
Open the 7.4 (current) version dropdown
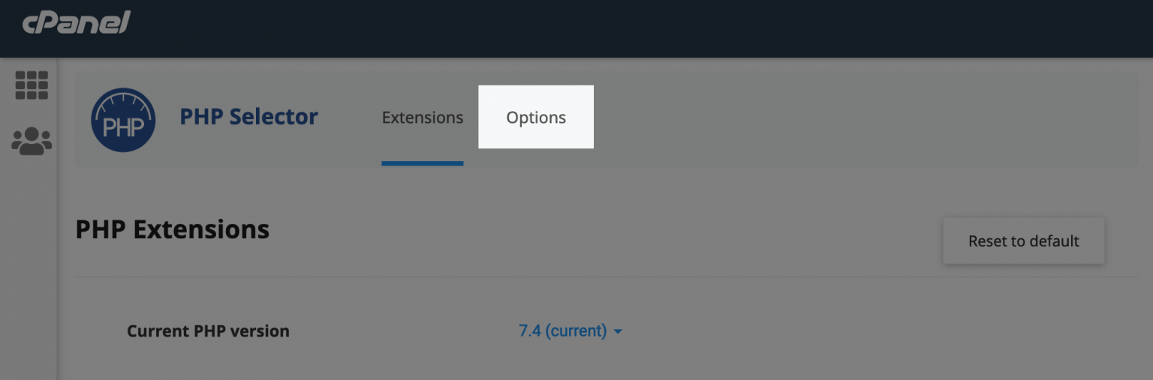(x=563, y=331)
